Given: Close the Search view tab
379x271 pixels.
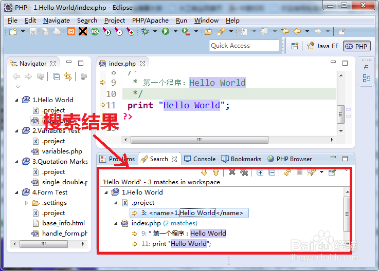Looking at the screenshot, I should 174,159.
